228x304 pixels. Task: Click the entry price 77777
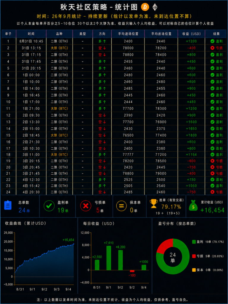(128, 154)
